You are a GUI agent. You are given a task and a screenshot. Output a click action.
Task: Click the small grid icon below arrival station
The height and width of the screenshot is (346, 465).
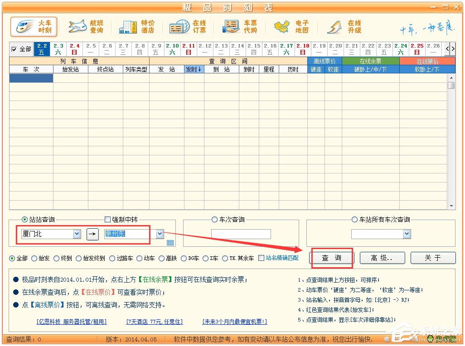pos(170,243)
